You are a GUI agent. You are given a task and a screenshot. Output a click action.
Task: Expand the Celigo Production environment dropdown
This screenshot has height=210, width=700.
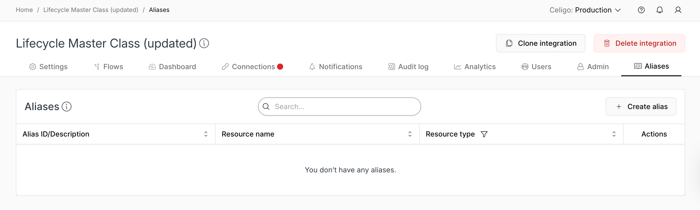point(585,10)
